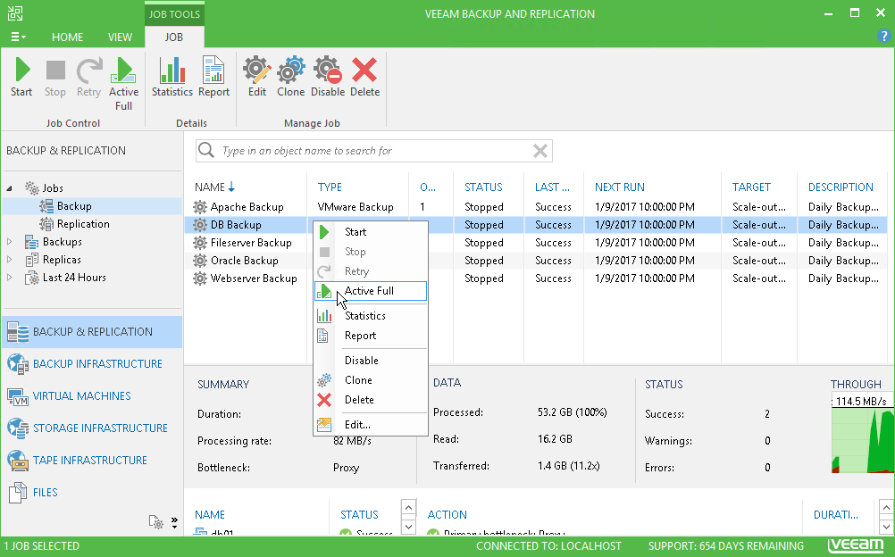Sort by the DESCRIPTION column header
This screenshot has height=557, width=895.
point(841,187)
